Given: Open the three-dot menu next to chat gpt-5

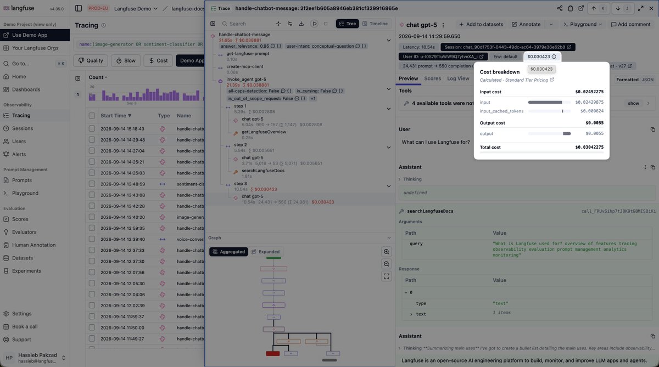Looking at the screenshot, I should [443, 25].
